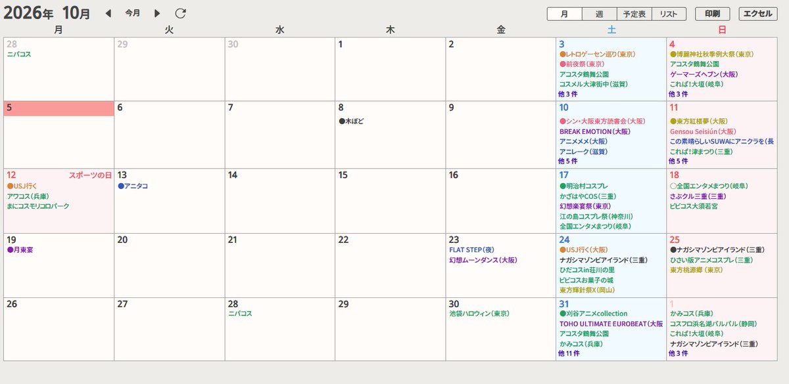Open かざはやCOS(三重) event
The width and height of the screenshot is (789, 384).
(x=588, y=196)
